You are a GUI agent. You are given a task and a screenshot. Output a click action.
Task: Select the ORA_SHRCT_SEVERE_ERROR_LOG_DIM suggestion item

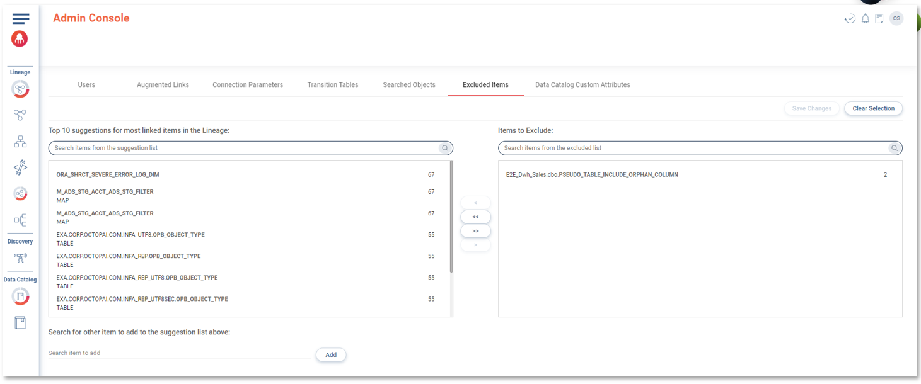pos(108,175)
